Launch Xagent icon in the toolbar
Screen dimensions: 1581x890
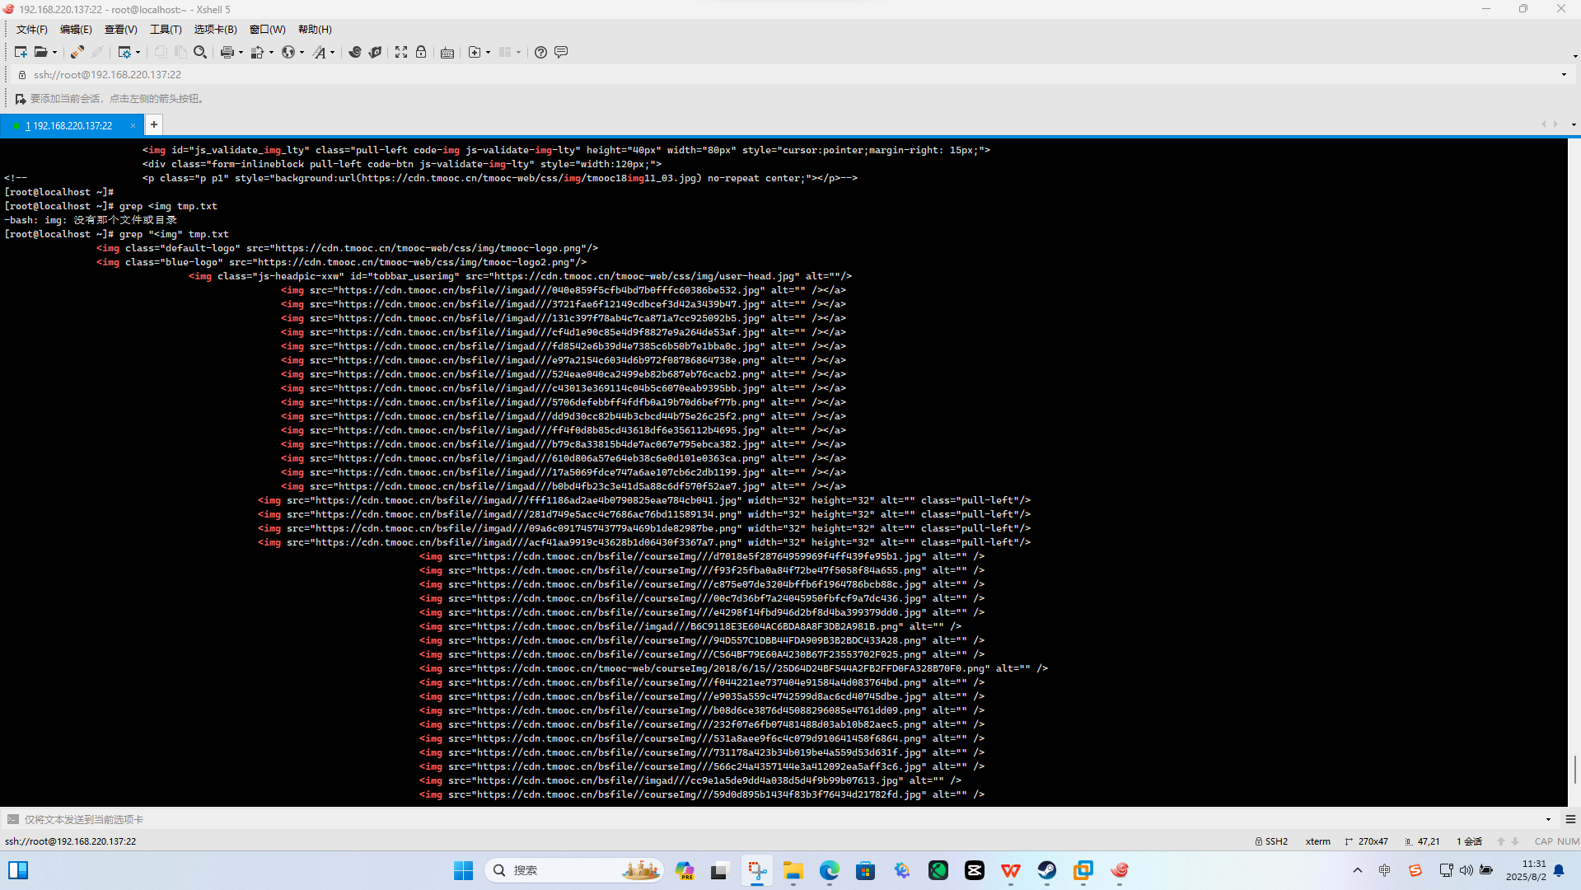point(375,52)
